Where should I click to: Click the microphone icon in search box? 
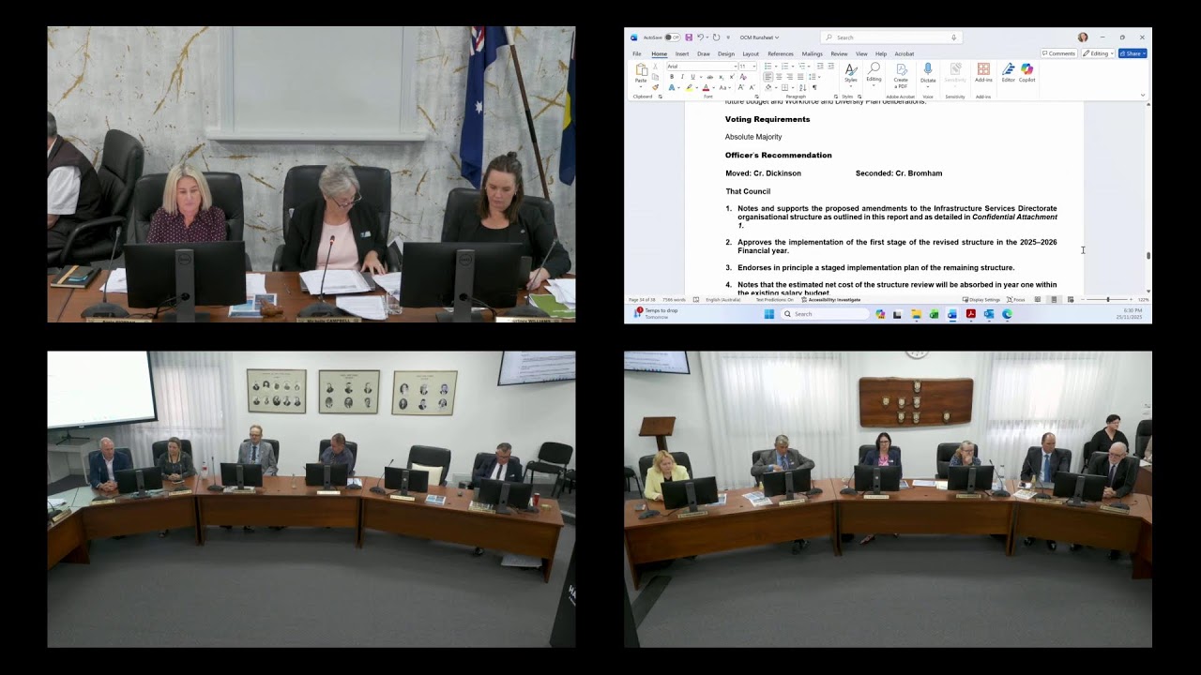[x=953, y=37]
